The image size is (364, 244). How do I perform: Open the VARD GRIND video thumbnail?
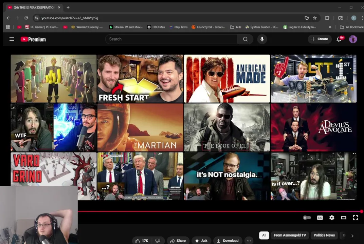(53, 169)
